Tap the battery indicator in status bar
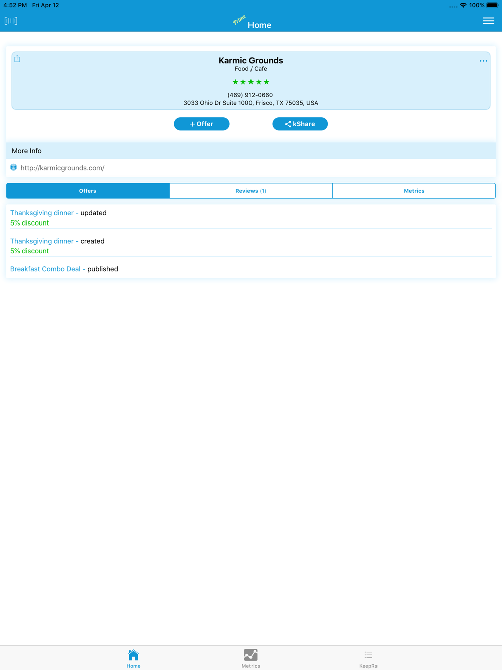Image resolution: width=502 pixels, height=670 pixels. (x=492, y=5)
